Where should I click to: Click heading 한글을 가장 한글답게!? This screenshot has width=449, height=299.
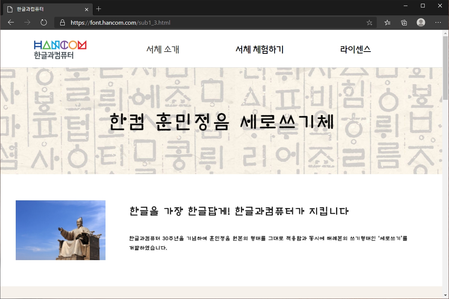[x=239, y=211]
